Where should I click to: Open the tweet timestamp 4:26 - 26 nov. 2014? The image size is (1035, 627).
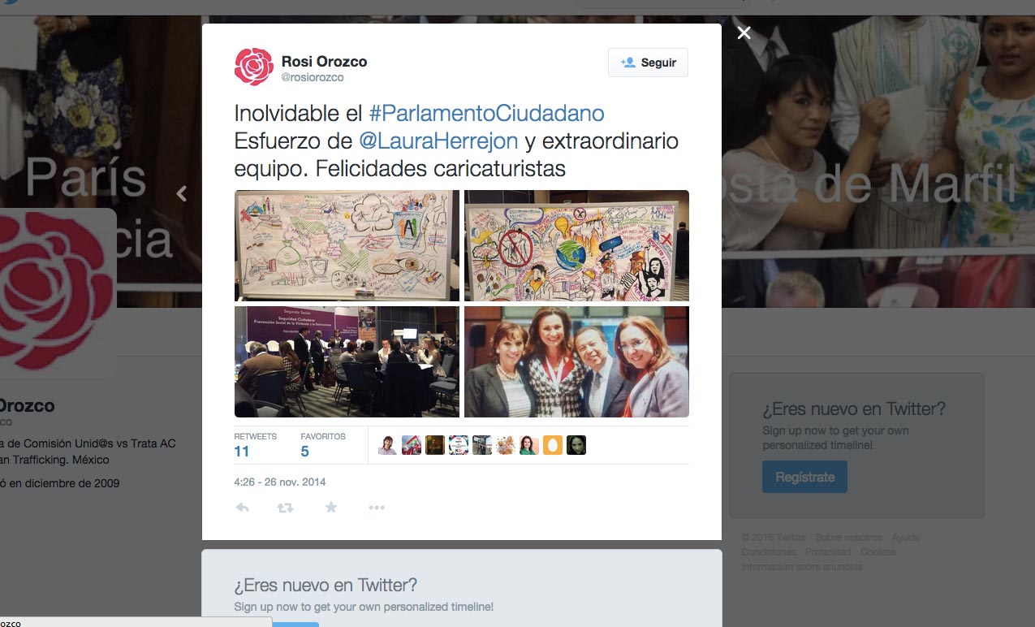tap(280, 482)
